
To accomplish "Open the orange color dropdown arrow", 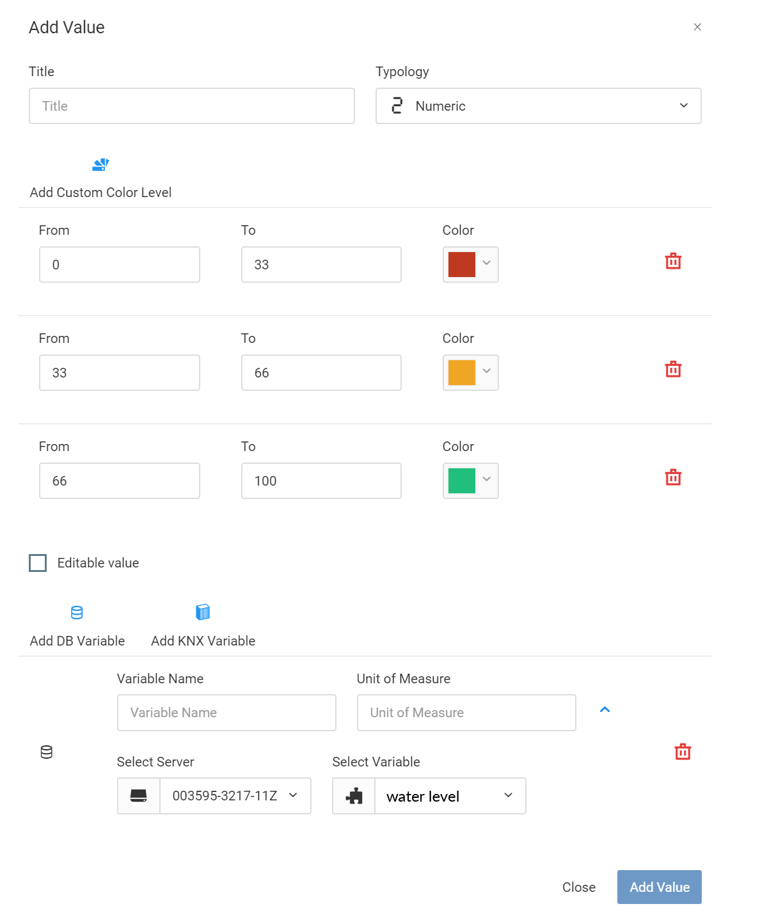I will click(x=486, y=372).
